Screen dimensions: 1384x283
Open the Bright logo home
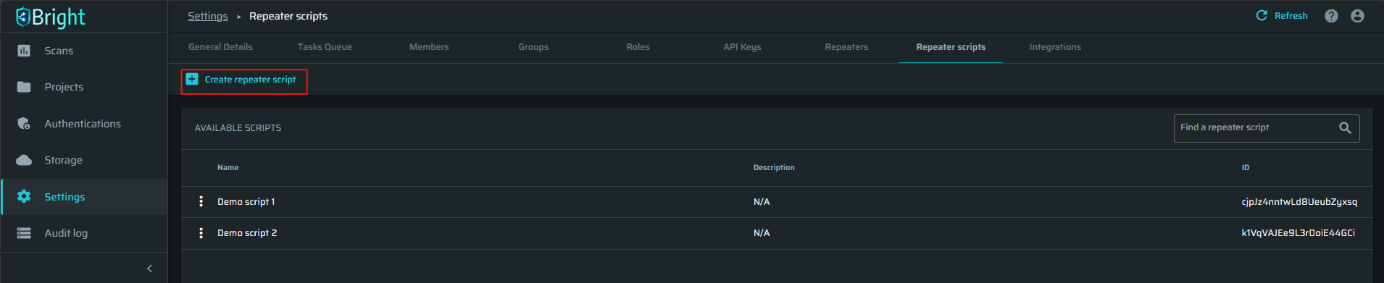click(50, 17)
